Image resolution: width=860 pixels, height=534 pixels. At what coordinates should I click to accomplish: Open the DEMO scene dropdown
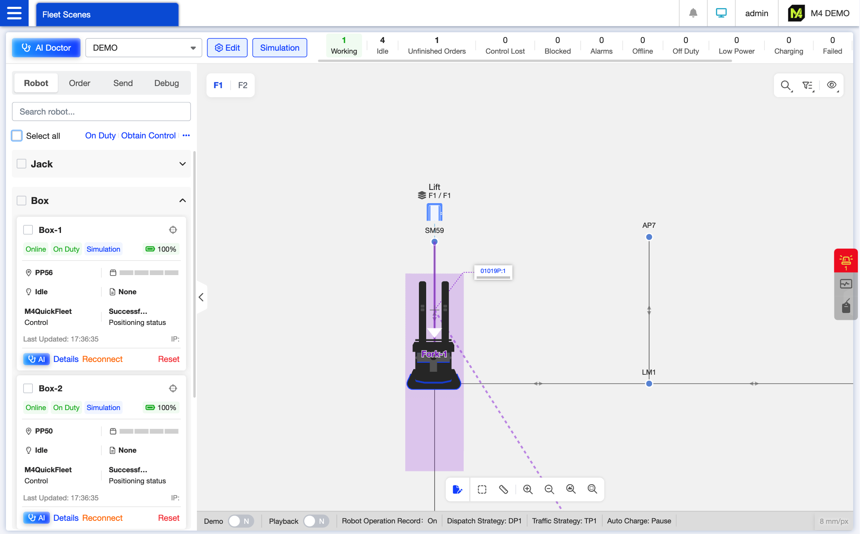tap(144, 48)
